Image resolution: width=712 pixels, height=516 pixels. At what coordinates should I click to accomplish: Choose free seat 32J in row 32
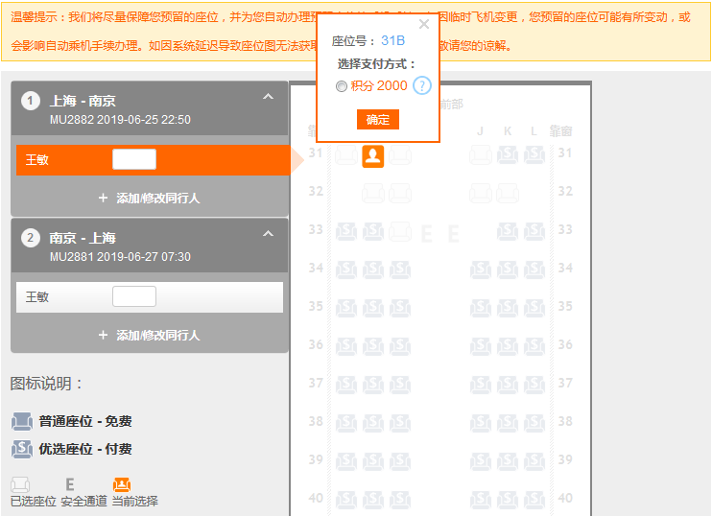tap(481, 193)
